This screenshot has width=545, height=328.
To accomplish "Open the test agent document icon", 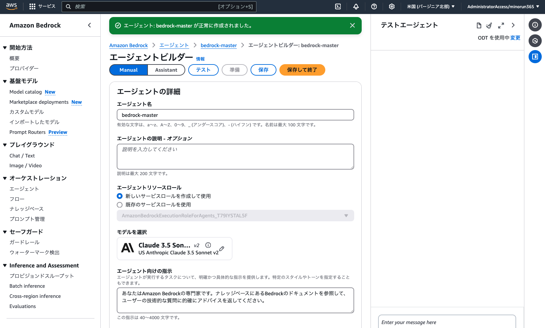I will click(479, 25).
